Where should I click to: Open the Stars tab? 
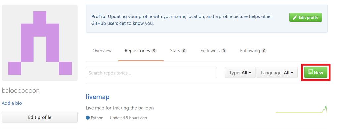coord(178,51)
